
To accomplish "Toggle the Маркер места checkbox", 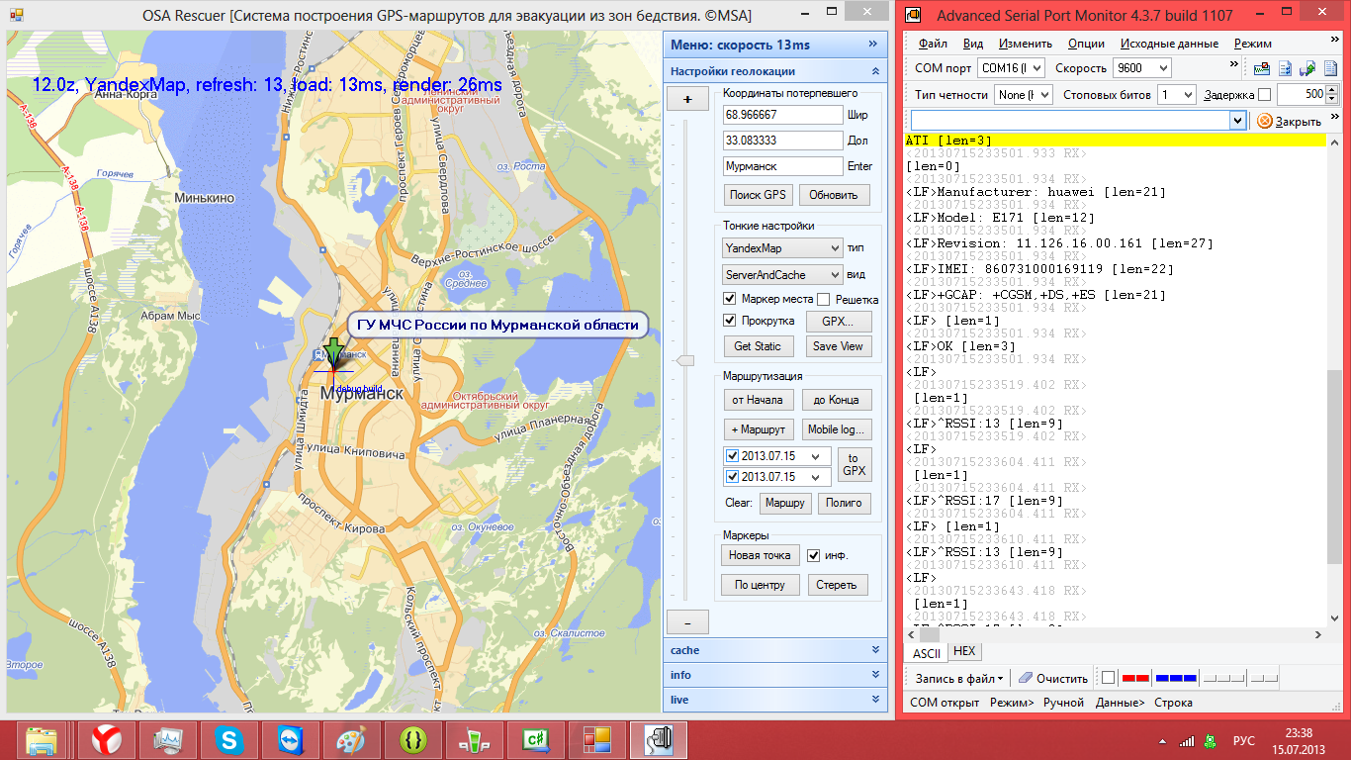I will pos(730,299).
